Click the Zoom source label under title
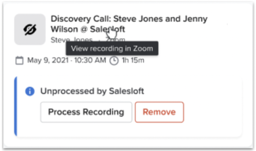256x151 pixels. [115, 40]
